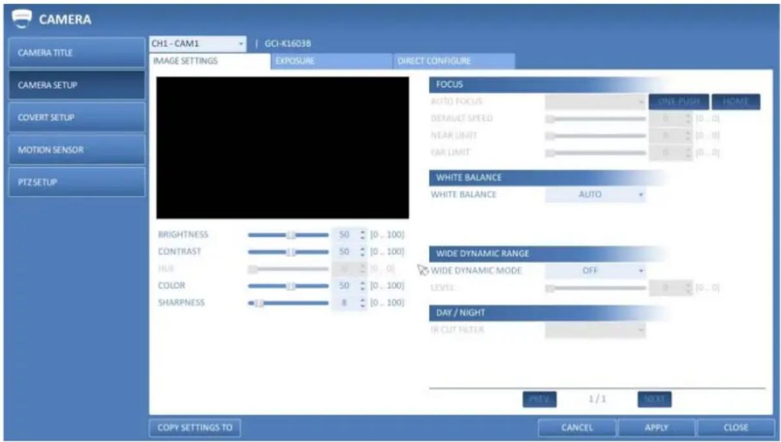
Task: Click the PREV page button
Action: coord(539,399)
